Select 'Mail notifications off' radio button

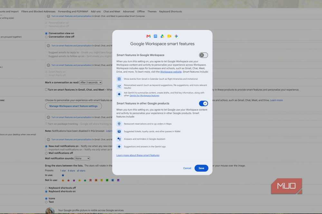pos(46,153)
